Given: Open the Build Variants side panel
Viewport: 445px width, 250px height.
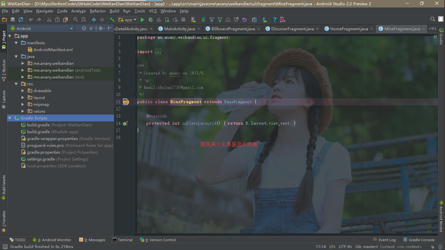Looking at the screenshot, I should [4, 187].
